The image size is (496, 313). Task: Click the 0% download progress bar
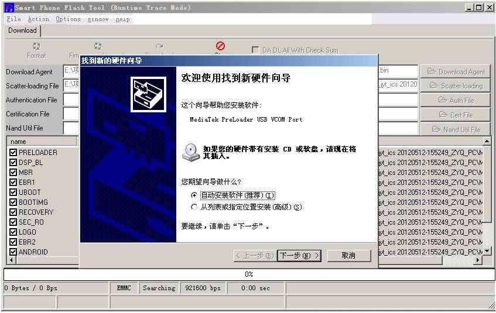point(249,274)
